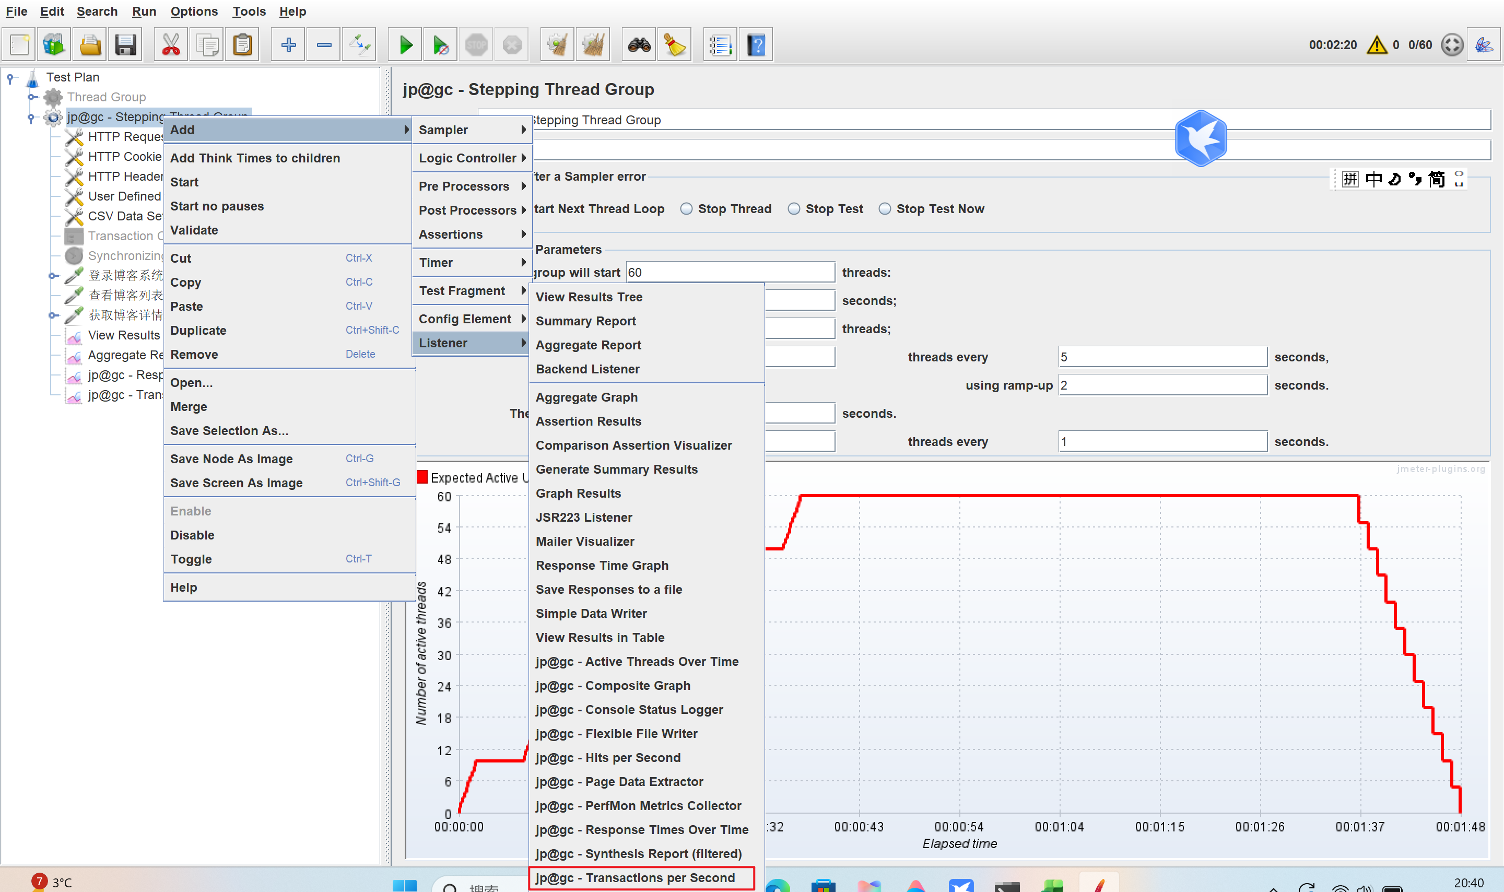Viewport: 1504px width, 892px height.
Task: Select the Stop Thread radio button
Action: tap(686, 208)
